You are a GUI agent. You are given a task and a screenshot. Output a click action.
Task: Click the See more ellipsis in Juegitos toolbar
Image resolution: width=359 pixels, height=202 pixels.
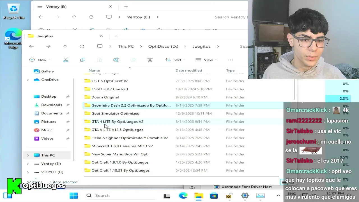click(x=230, y=60)
